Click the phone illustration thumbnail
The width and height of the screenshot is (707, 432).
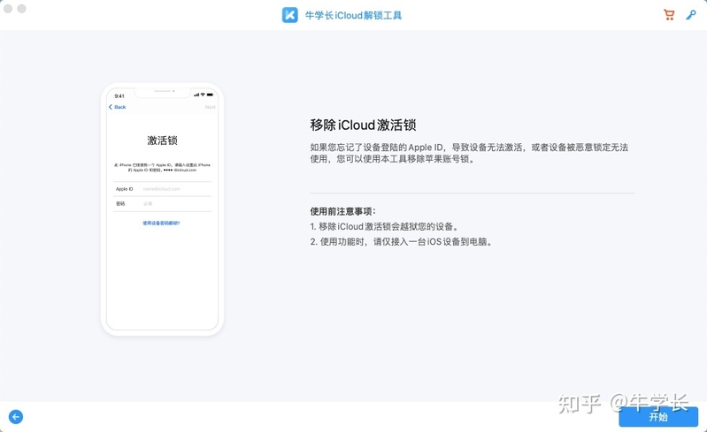coord(162,209)
